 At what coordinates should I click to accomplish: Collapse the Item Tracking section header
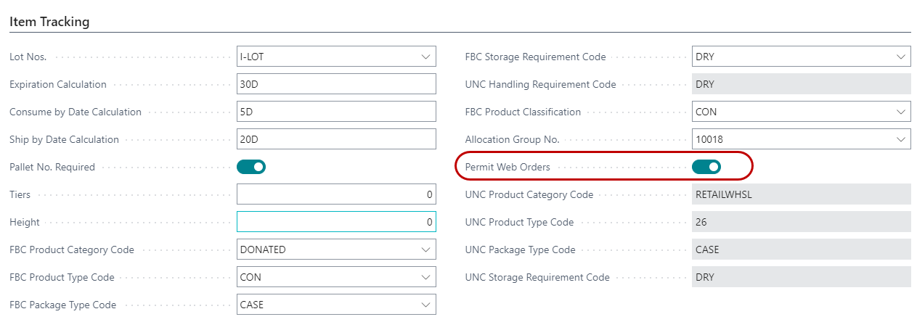pos(49,22)
